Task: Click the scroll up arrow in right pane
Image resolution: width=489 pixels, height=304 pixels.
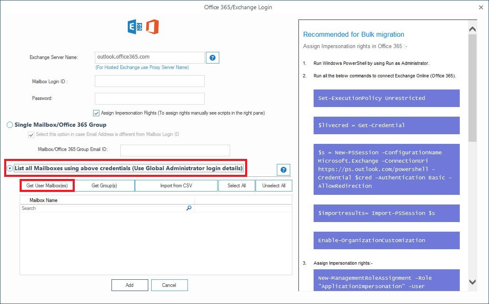Action: click(472, 29)
